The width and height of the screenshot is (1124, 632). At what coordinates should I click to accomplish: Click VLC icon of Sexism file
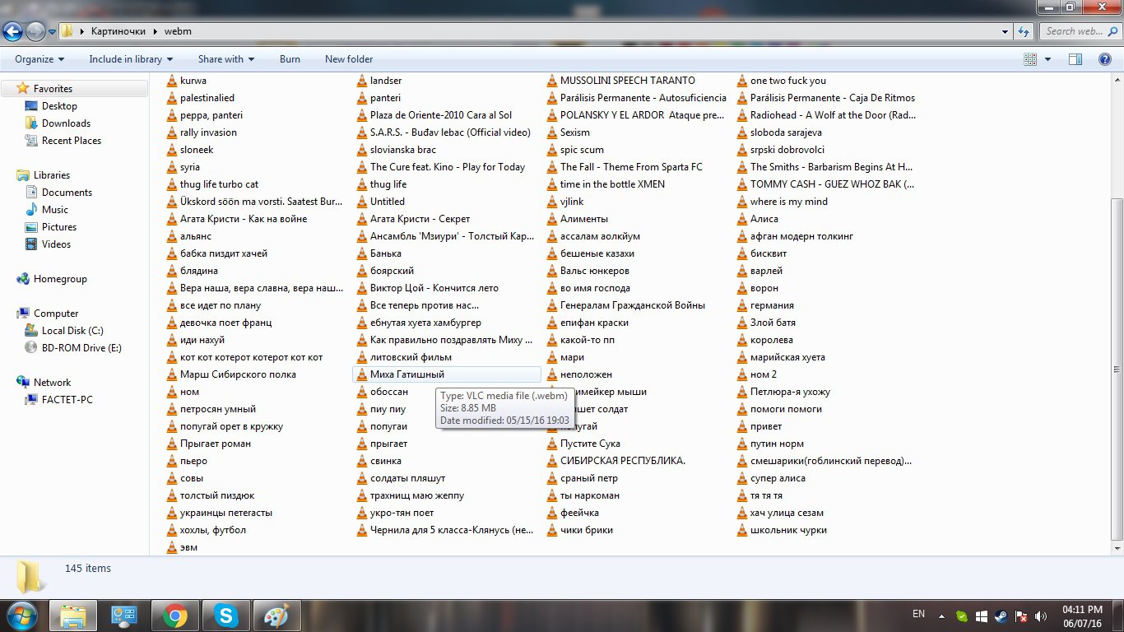[x=551, y=132]
